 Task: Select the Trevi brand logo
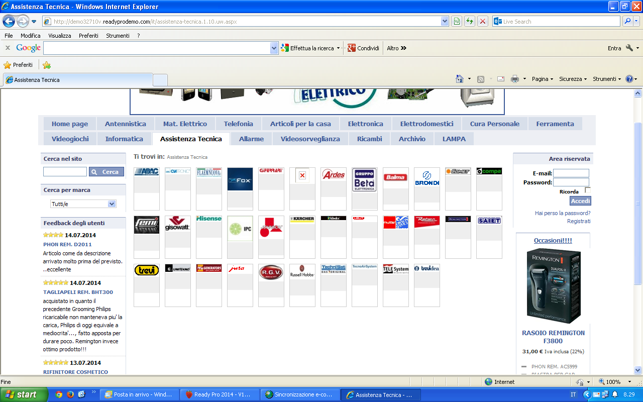click(147, 270)
